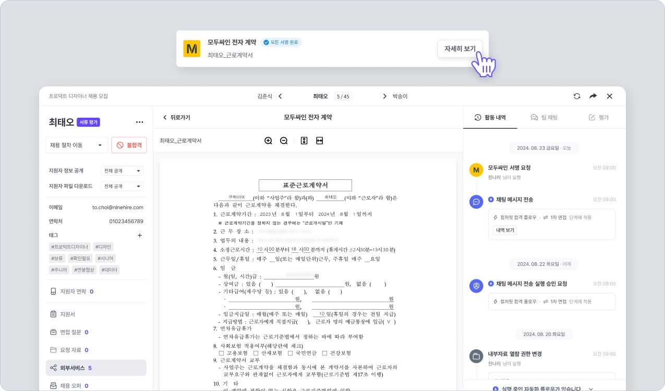The image size is (665, 391).
Task: Click the #시니어 tag
Action: [105, 258]
